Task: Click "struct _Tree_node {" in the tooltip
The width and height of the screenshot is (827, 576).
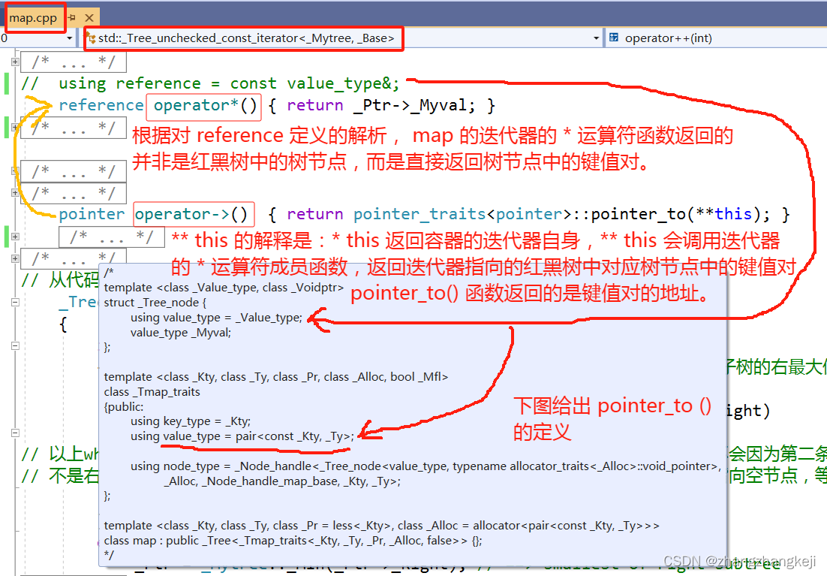Action: [x=155, y=303]
